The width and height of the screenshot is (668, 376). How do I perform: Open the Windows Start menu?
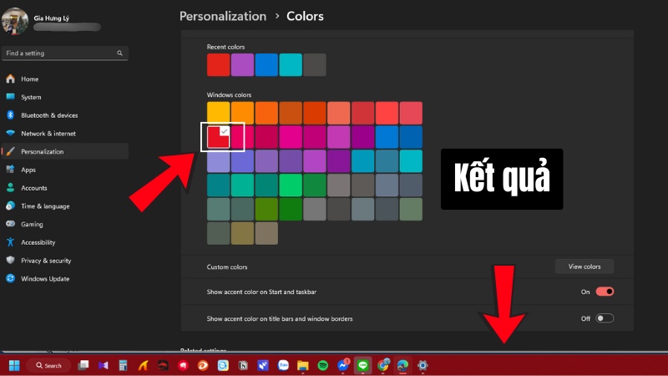(14, 365)
